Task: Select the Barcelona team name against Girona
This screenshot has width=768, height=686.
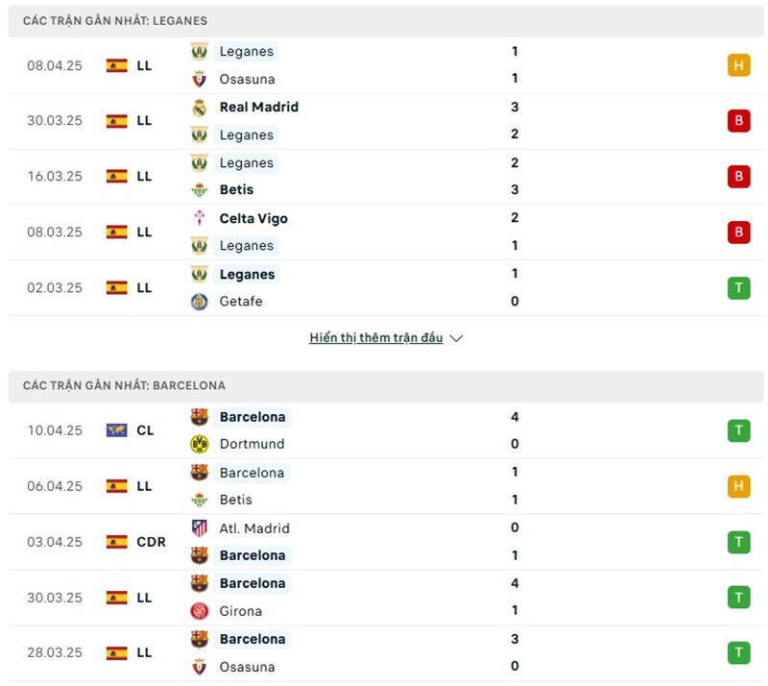Action: (252, 583)
